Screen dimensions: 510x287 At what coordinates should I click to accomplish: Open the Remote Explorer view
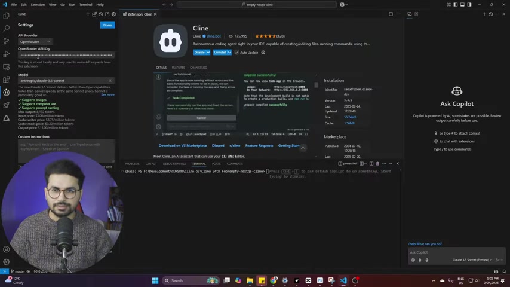click(6, 67)
